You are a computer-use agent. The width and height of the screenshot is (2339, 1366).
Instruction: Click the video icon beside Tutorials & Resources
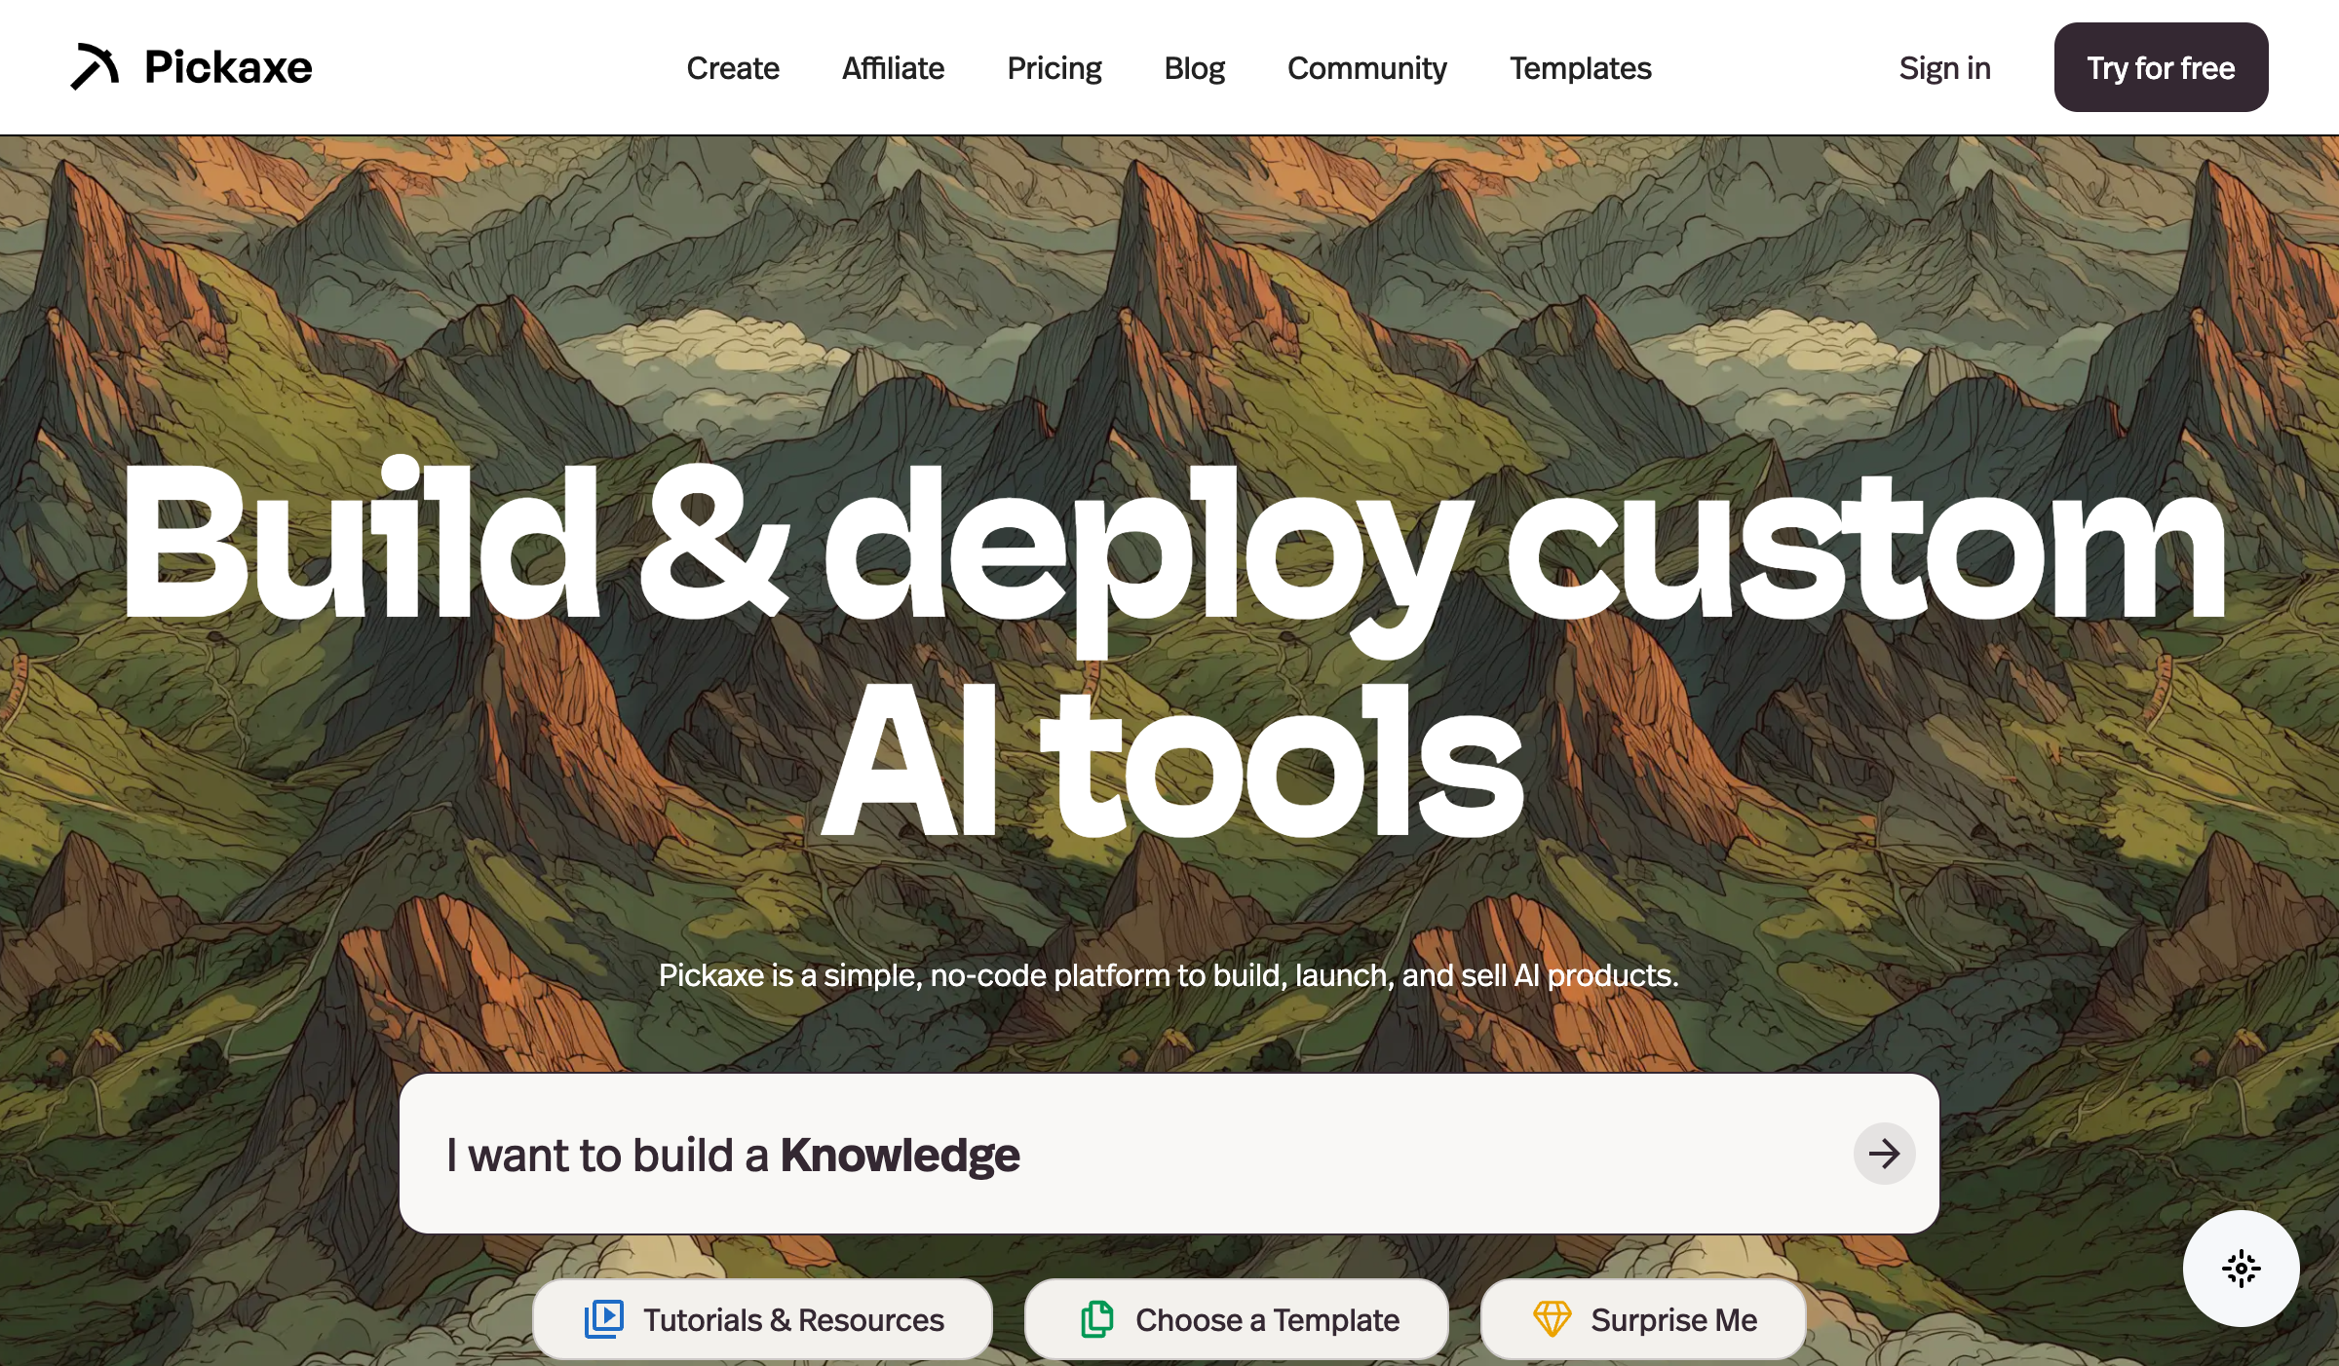click(x=604, y=1319)
